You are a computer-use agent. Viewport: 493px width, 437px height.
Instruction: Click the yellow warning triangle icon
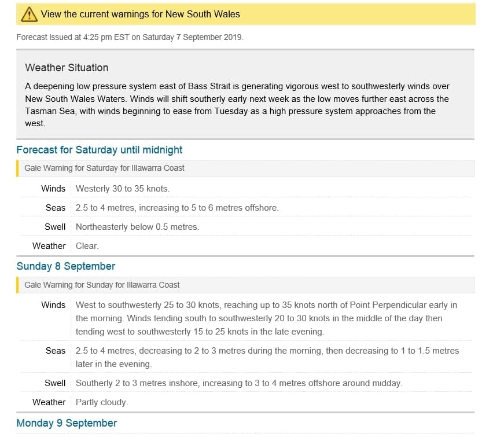click(29, 14)
